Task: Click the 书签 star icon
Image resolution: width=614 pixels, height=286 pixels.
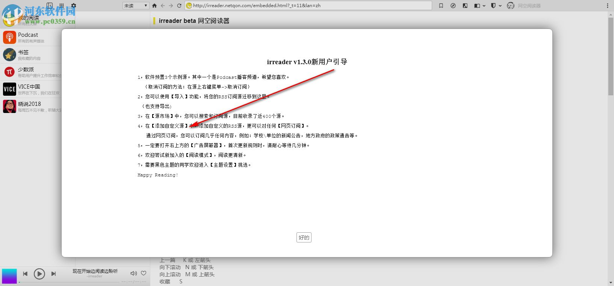Action: pos(9,55)
